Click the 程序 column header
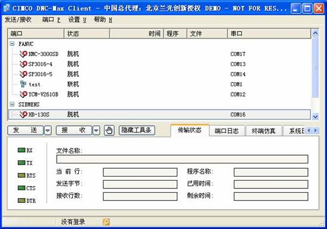The width and height of the screenshot is (327, 229). (x=175, y=33)
